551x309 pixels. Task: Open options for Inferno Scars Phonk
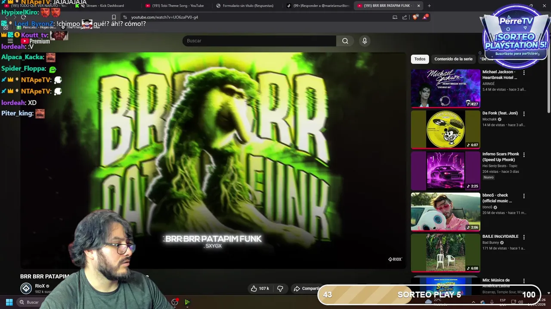[524, 154]
